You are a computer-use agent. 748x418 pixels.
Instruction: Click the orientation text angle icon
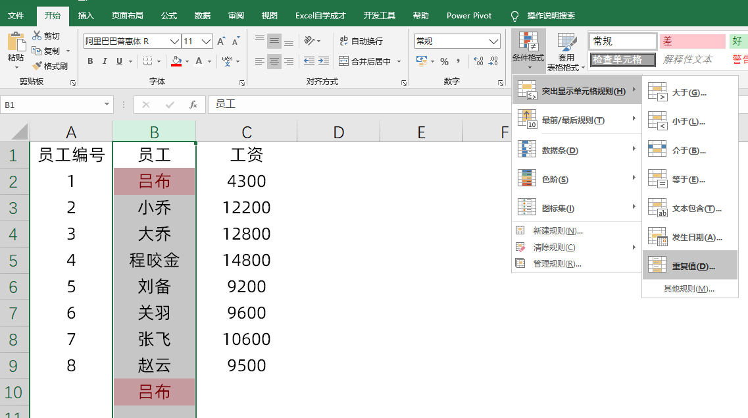click(x=310, y=41)
